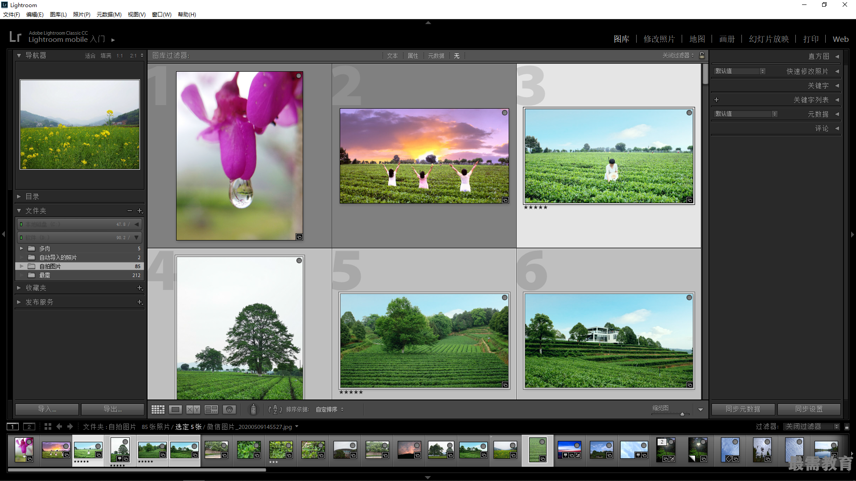Open survey view mode
The width and height of the screenshot is (856, 481).
pyautogui.click(x=211, y=409)
